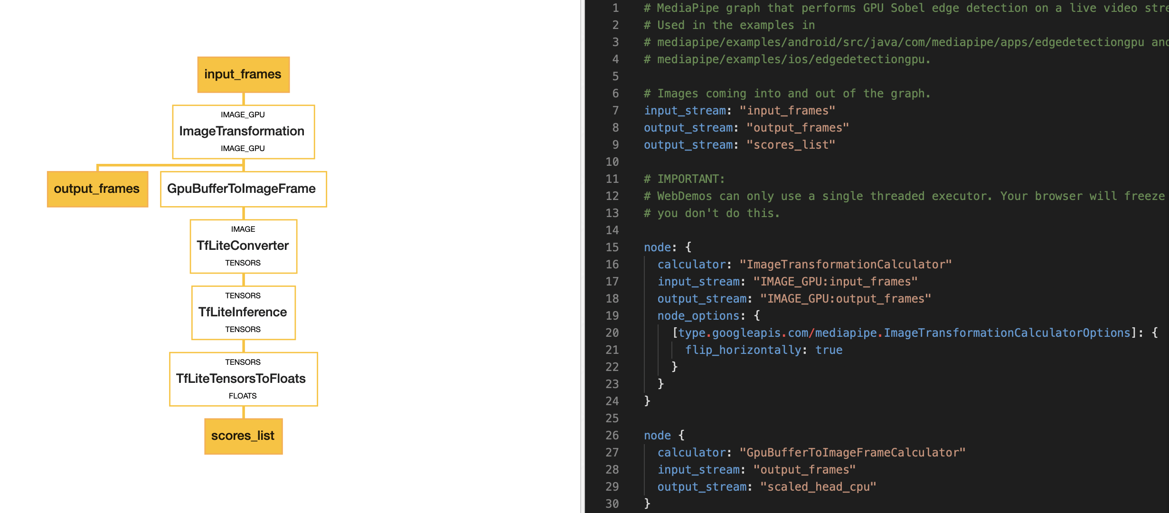Click the node_options keyword on line 19
Image resolution: width=1169 pixels, height=513 pixels.
coord(698,316)
